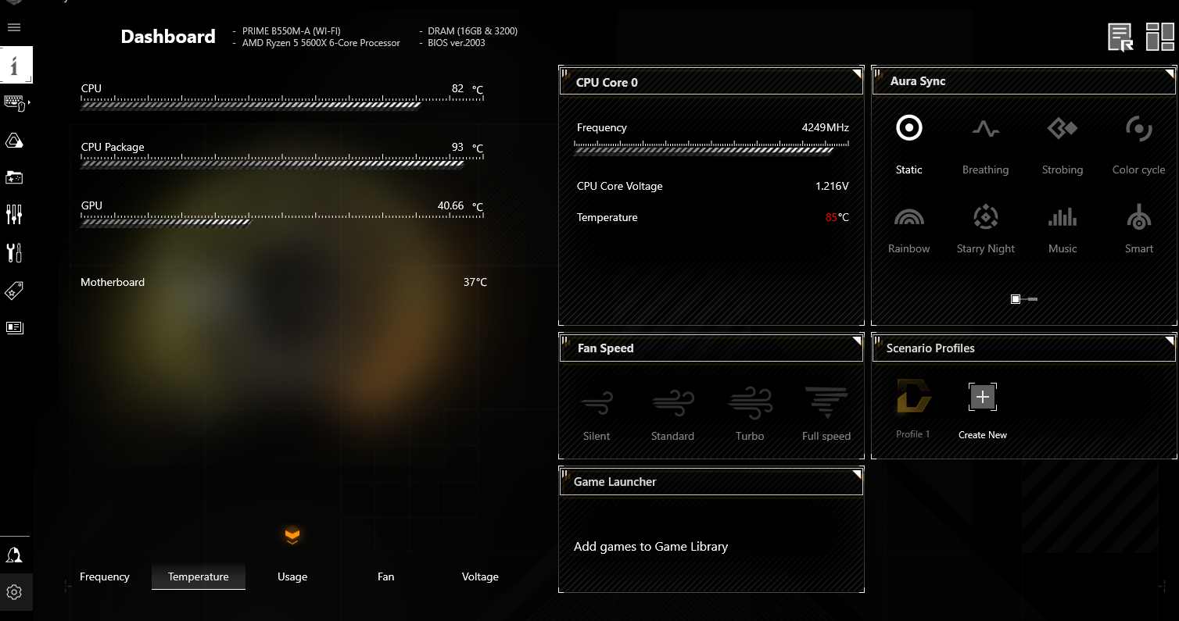Click the Fan Speed widget title

[605, 348]
